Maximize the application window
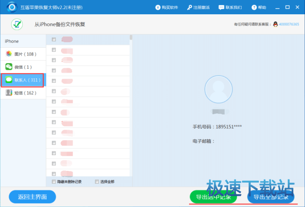 [x=287, y=8]
